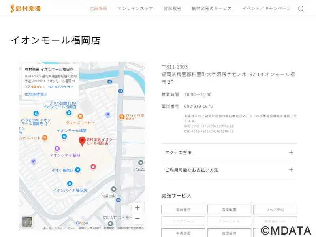
Task: Open キーボード ショートカット on the map
Action: (60, 228)
